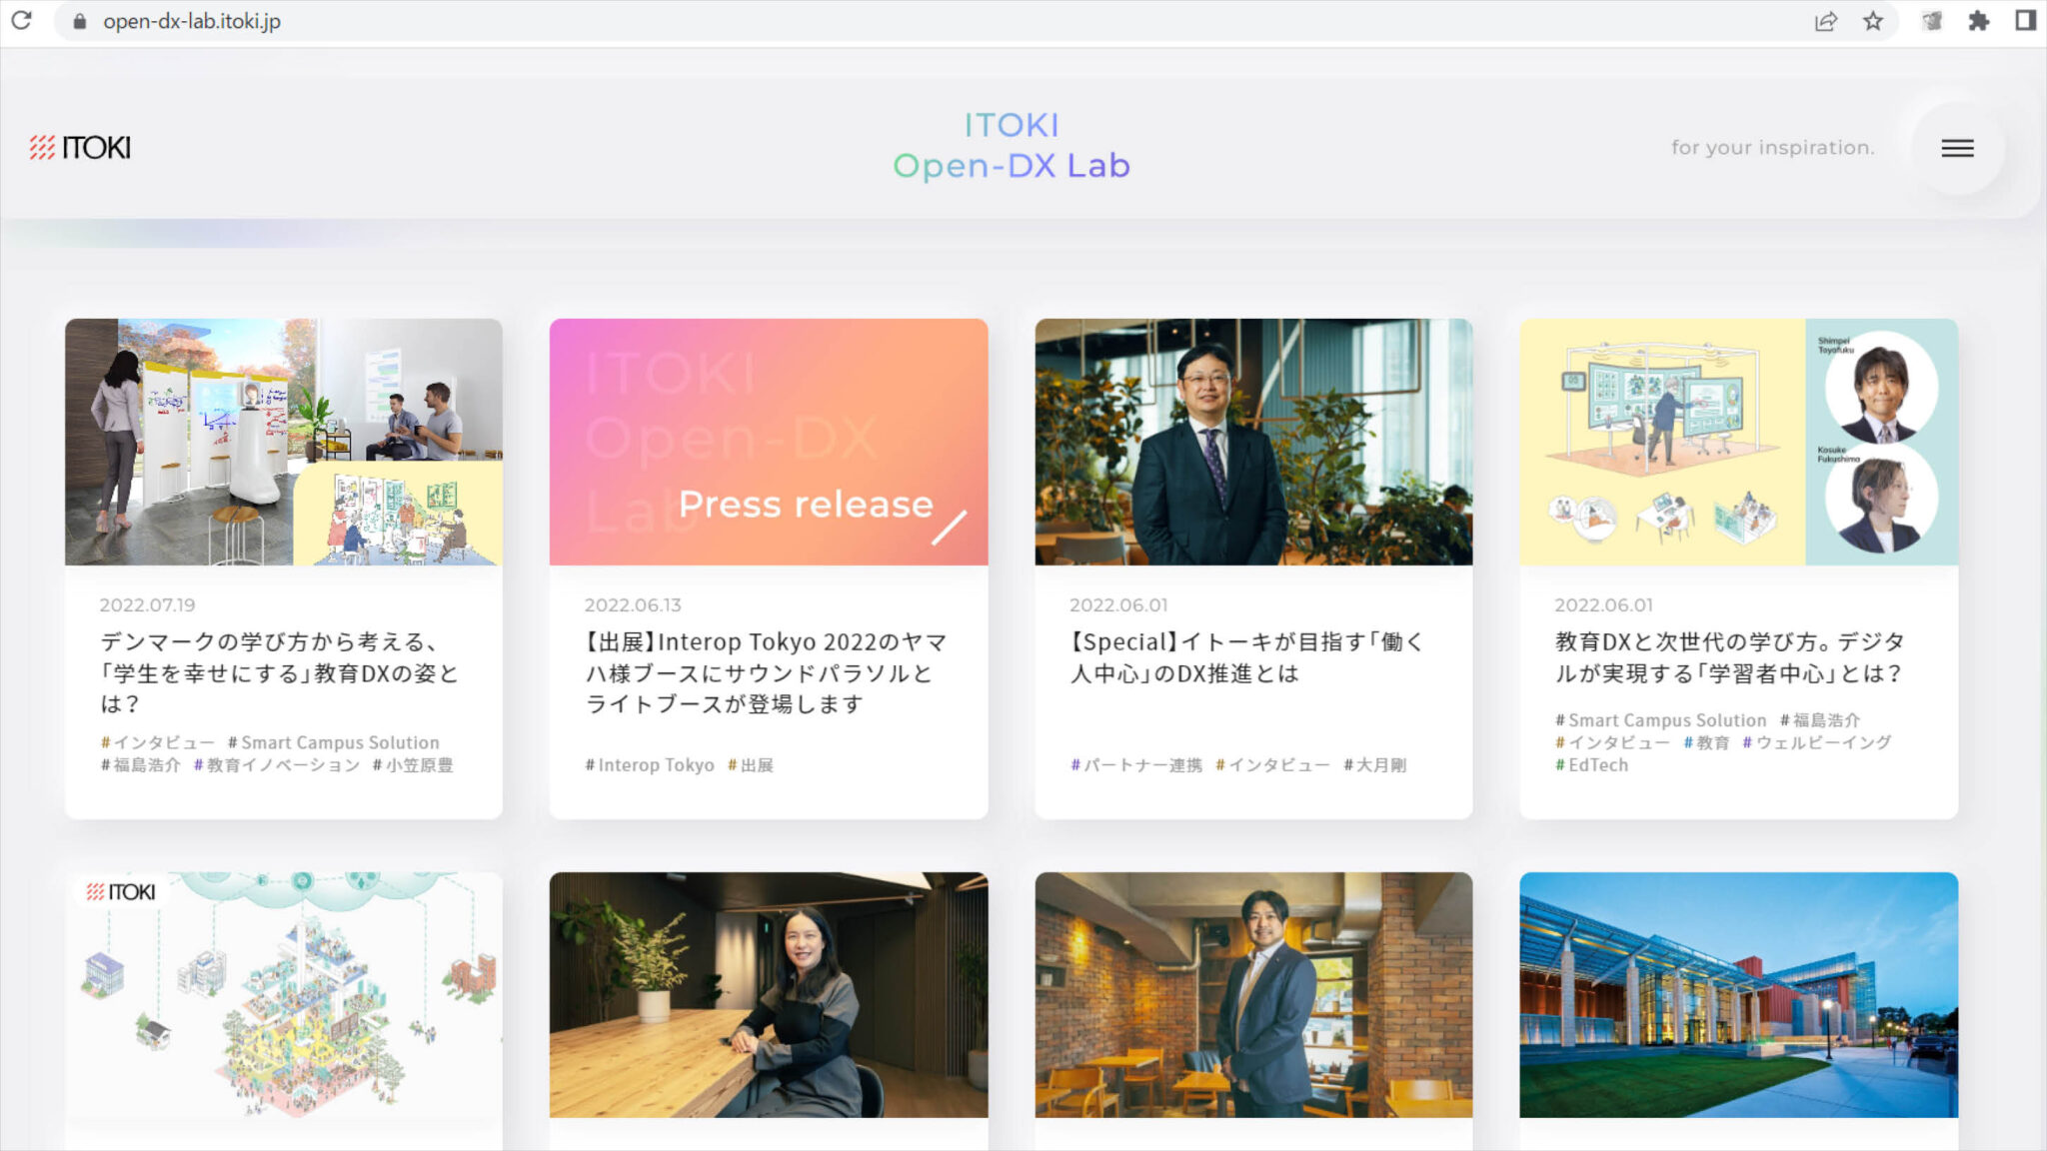Open the browser extensions puzzle icon
2047x1151 pixels.
pos(1978,21)
